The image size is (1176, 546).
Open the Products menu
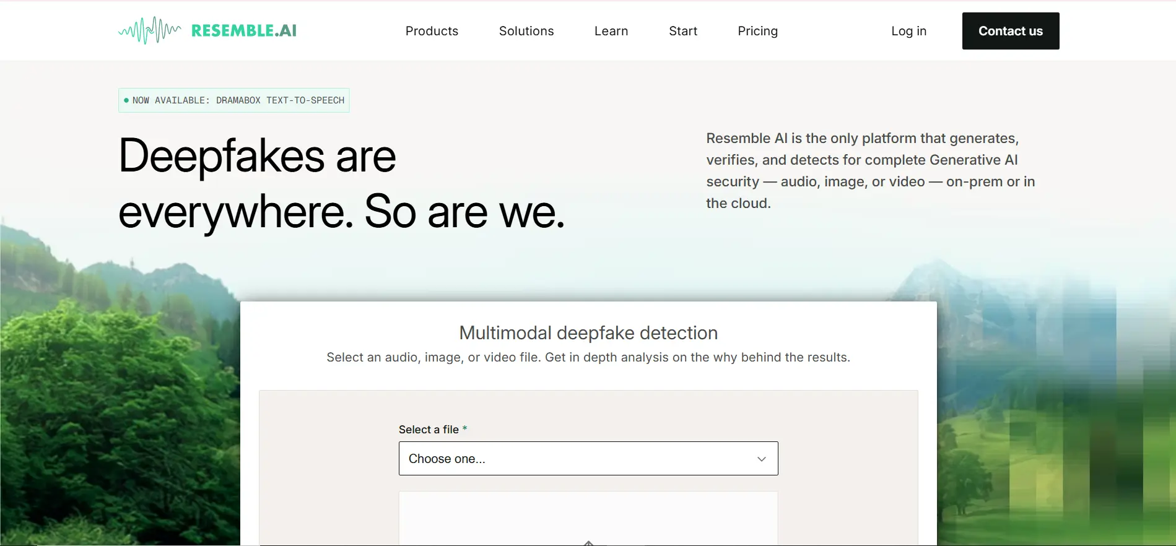[x=432, y=31]
